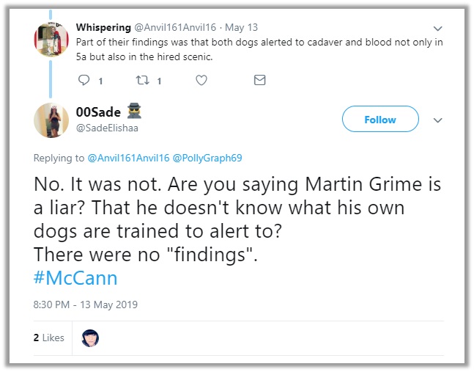474x372 pixels.
Task: Open Whispering's profile picture
Action: click(x=51, y=40)
